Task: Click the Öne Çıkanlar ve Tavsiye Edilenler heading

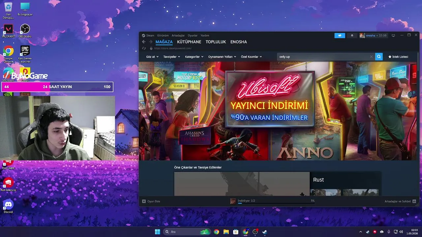Action: (198, 167)
